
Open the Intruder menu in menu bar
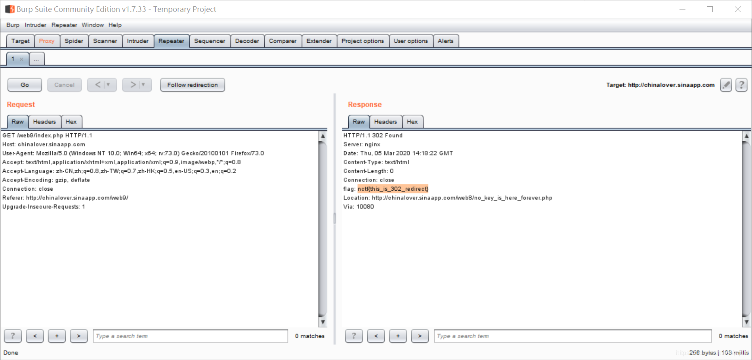[36, 25]
